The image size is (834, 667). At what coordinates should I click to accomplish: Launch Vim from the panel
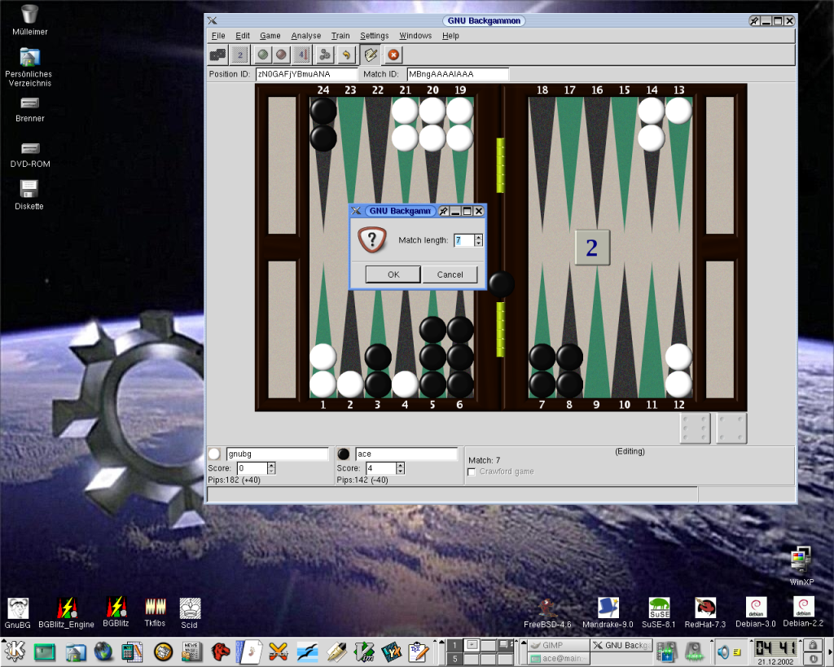click(364, 652)
